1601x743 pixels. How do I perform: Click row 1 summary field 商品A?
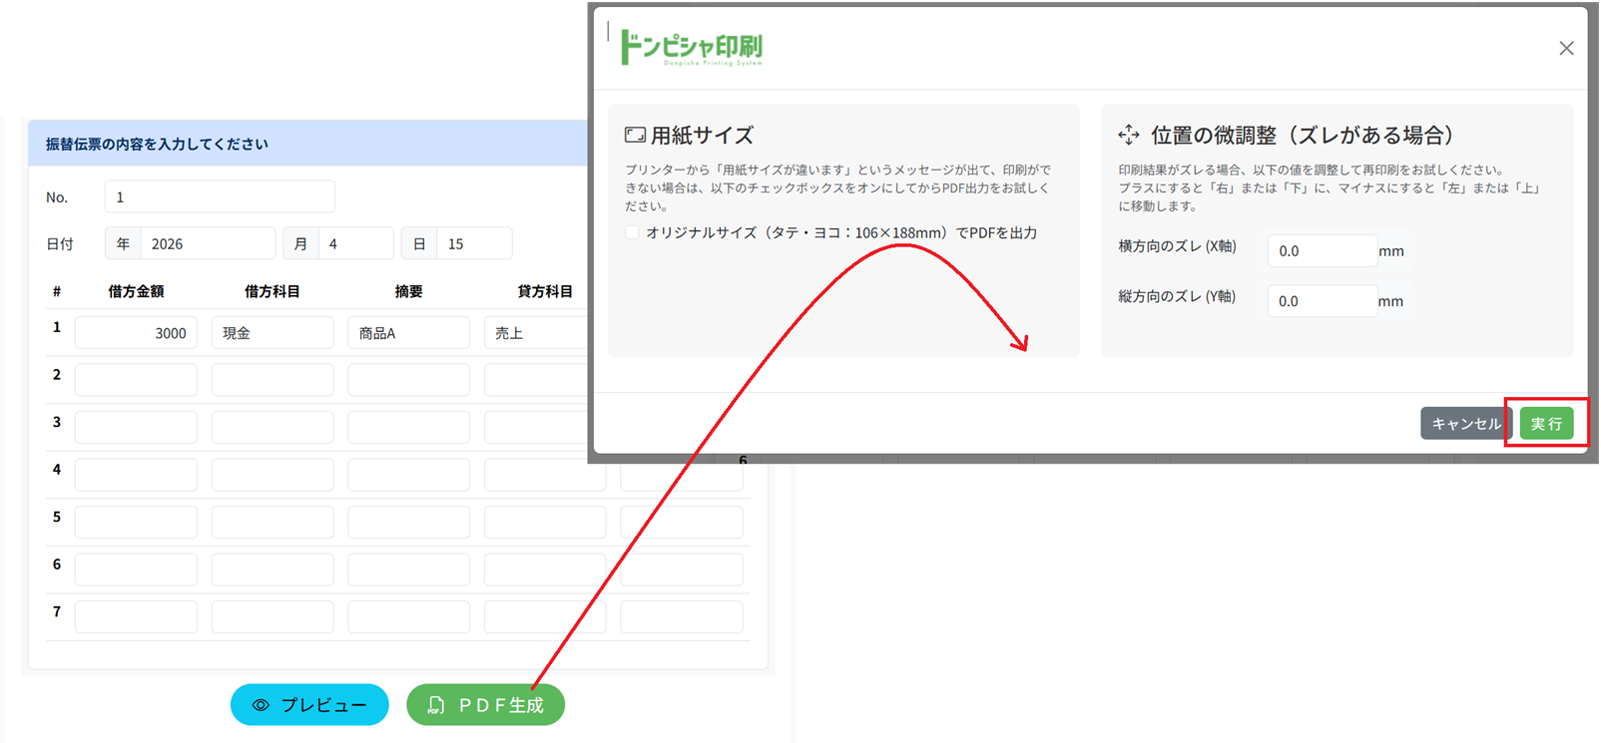pos(408,333)
